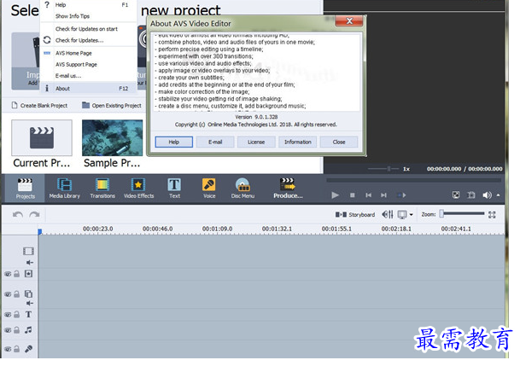Toggle visibility of voice track
This screenshot has height=366, width=520.
pos(8,349)
